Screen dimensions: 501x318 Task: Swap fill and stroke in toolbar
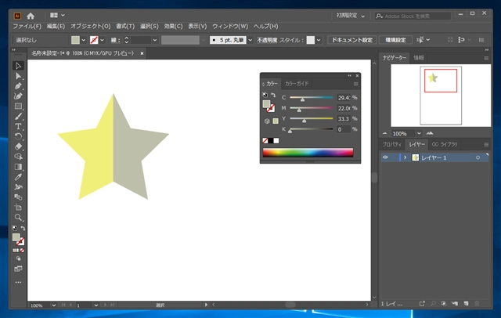pyautogui.click(x=23, y=228)
